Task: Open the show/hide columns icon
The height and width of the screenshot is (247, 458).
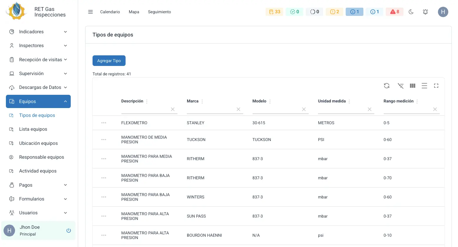Action: pos(413,86)
